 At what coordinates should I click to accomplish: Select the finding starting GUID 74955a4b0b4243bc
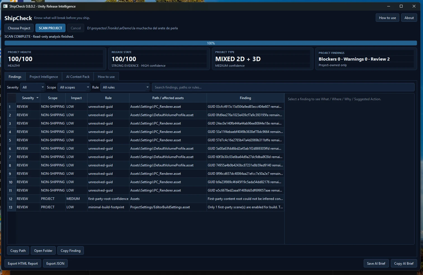click(x=245, y=165)
